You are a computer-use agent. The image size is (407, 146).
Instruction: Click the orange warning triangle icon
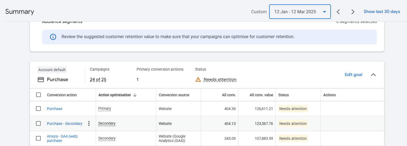click(198, 79)
